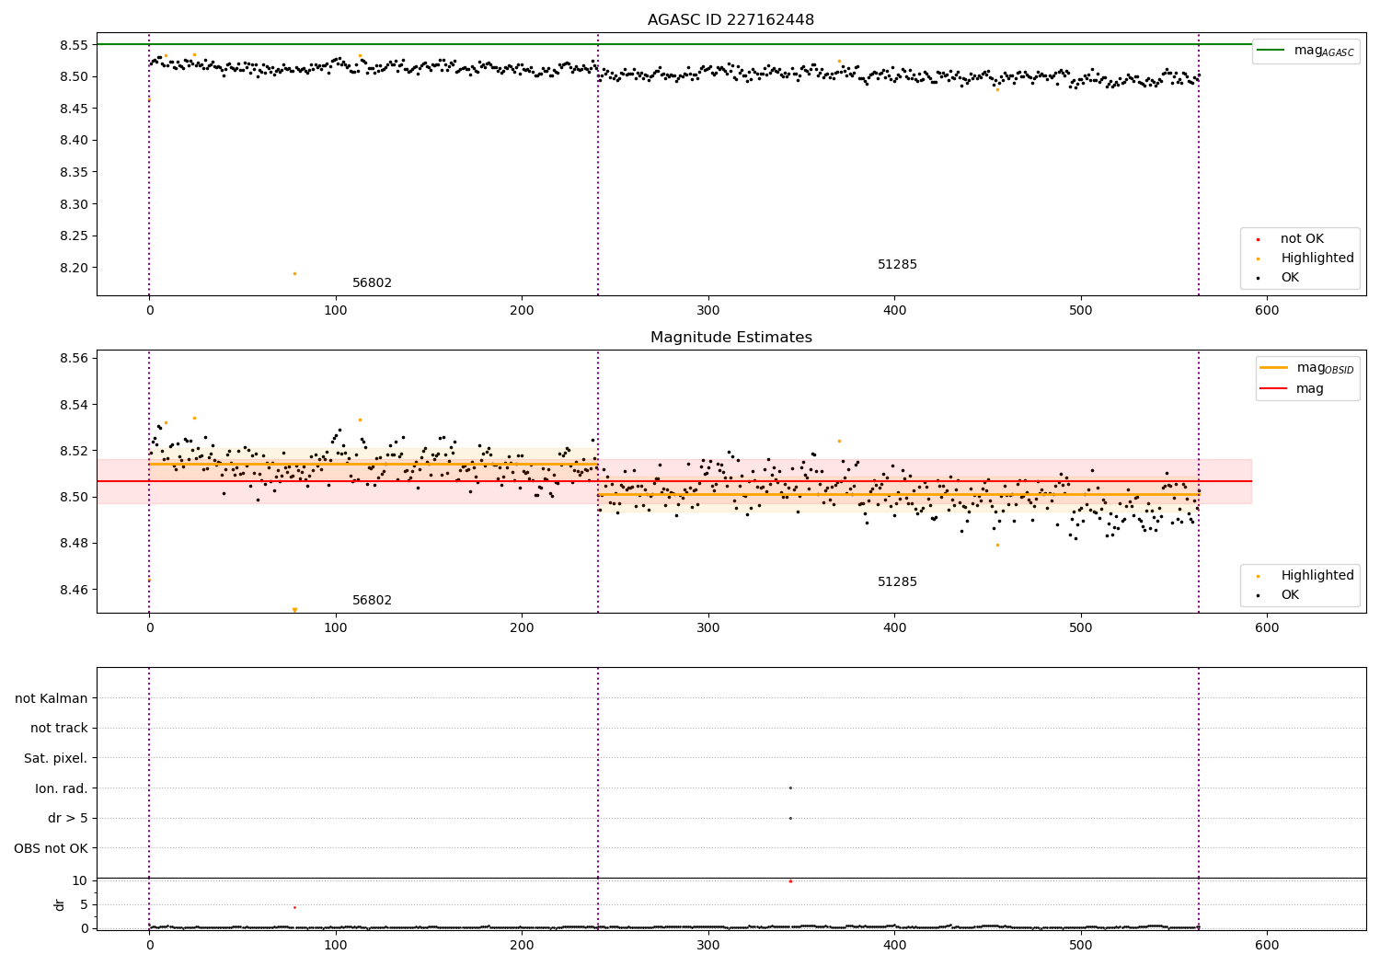Click the orange downward triangle in middle plot
1380x966 pixels.
(x=294, y=610)
